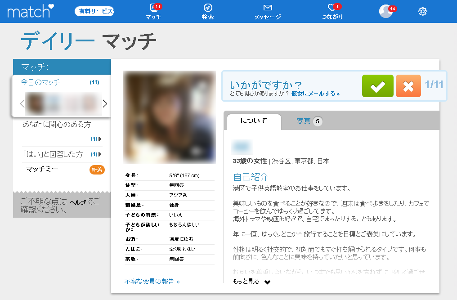This screenshot has width=457, height=300.
Task: Open あなたに関心のある方 in the sidebar
Action: point(57,124)
